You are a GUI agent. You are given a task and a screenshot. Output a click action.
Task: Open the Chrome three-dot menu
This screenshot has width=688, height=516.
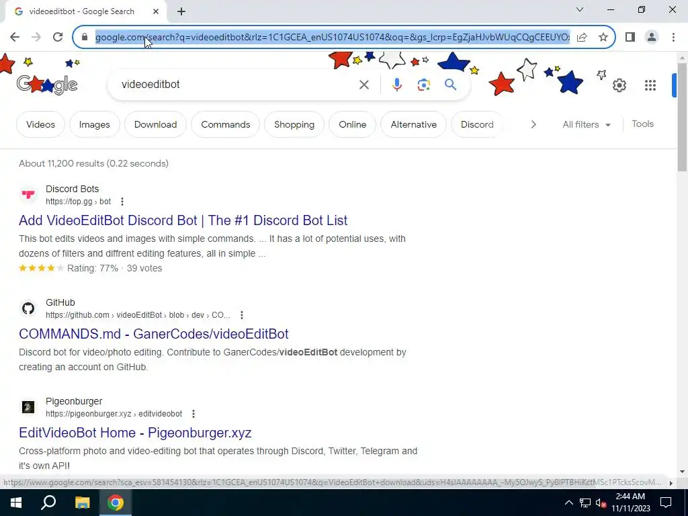pos(673,38)
